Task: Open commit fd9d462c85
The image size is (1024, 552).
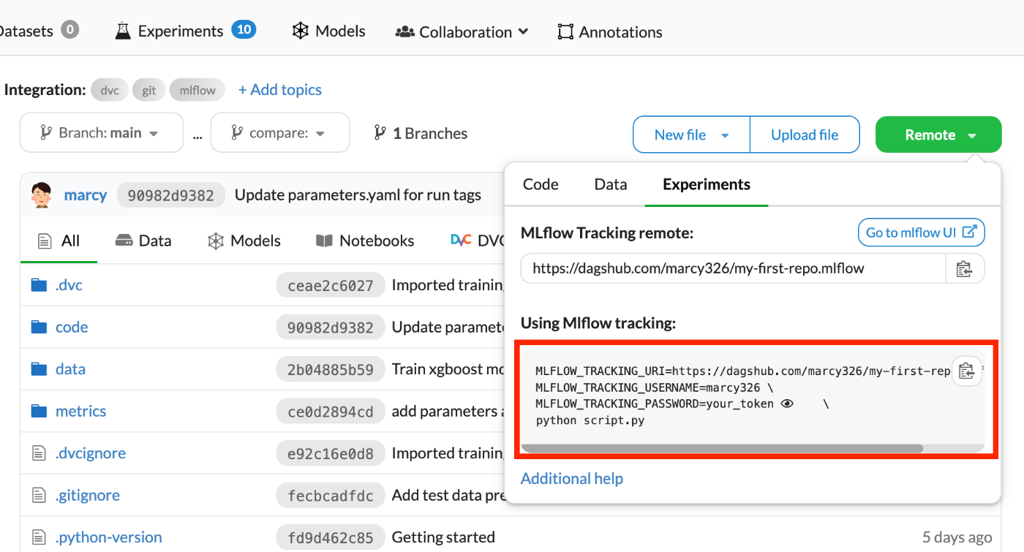Action: (x=330, y=537)
